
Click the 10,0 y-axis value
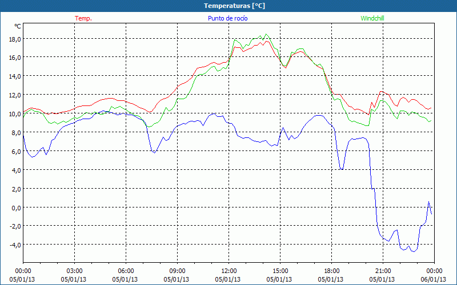[15, 114]
